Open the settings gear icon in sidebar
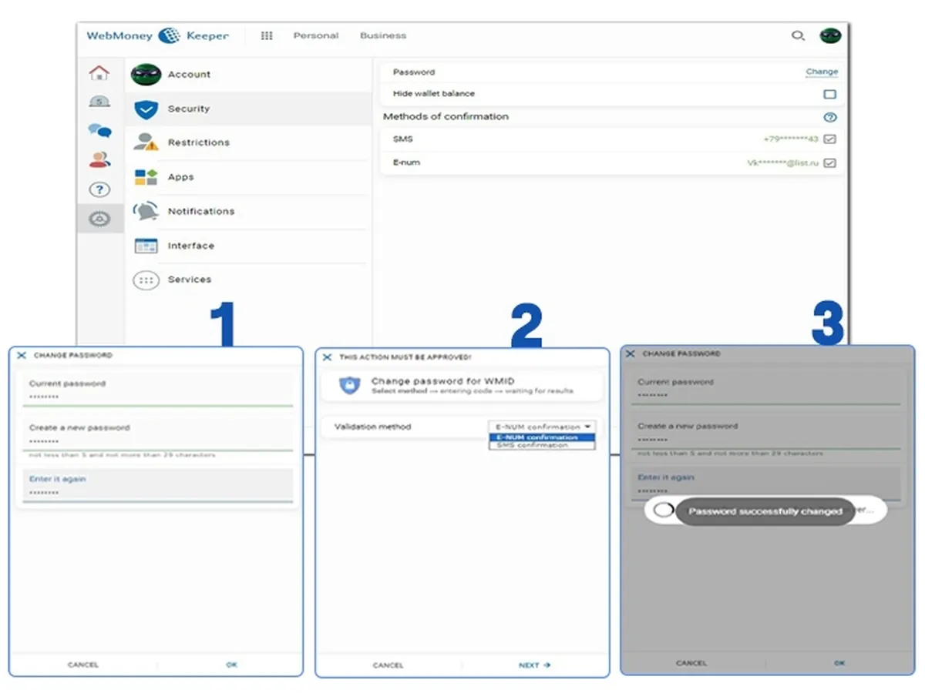925x693 pixels. pos(99,219)
